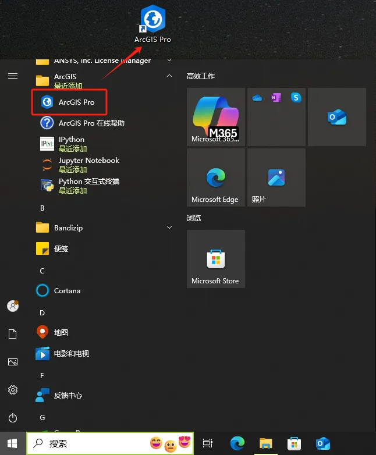
Task: Open 电影和电视 app
Action: [x=62, y=353]
